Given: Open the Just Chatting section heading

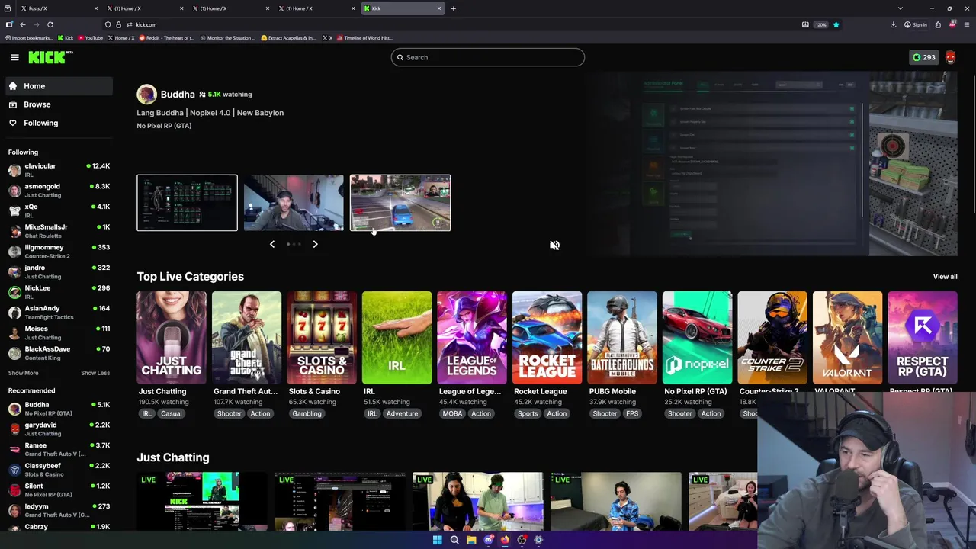Looking at the screenshot, I should coord(173,457).
